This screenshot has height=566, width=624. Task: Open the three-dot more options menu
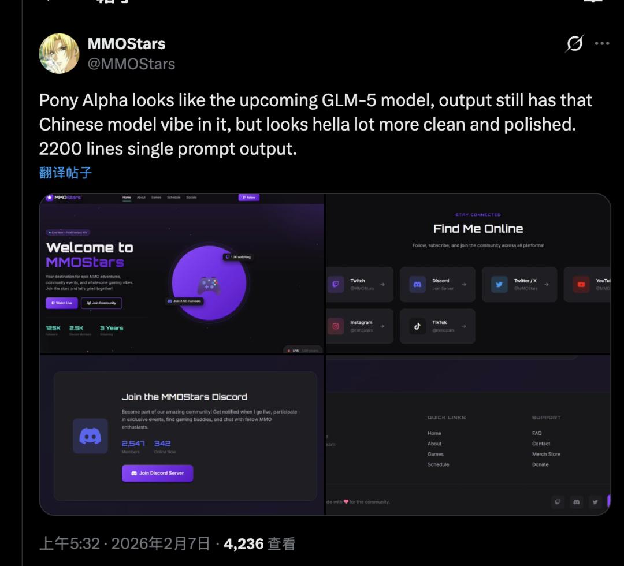[601, 43]
